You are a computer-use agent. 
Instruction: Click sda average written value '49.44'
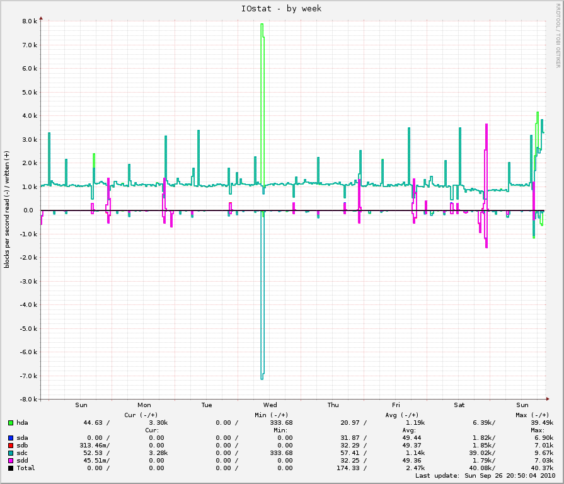click(x=412, y=438)
